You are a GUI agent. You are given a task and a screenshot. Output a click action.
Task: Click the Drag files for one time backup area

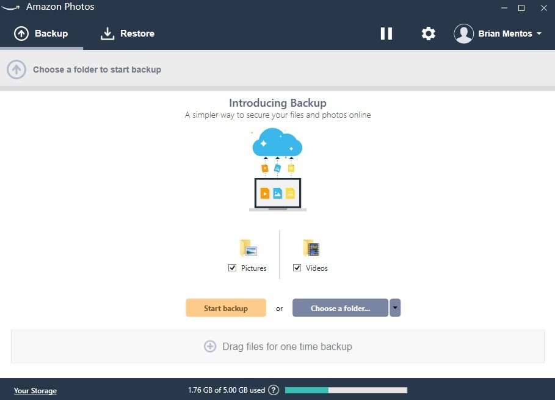click(x=277, y=346)
